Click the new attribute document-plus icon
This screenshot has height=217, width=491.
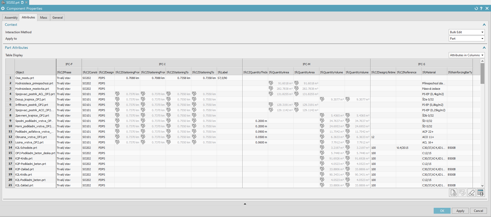point(453,193)
